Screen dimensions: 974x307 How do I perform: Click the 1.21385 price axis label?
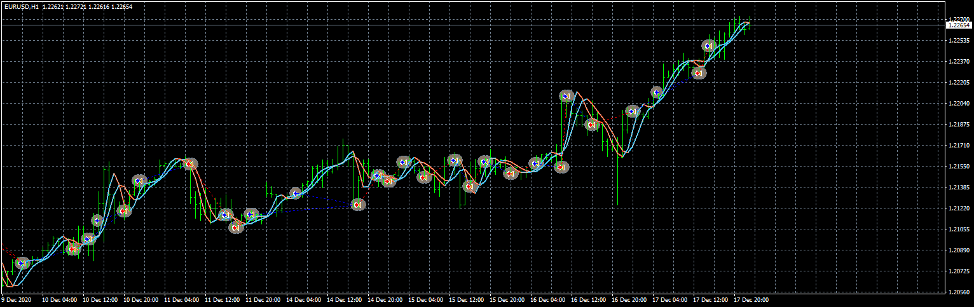958,188
